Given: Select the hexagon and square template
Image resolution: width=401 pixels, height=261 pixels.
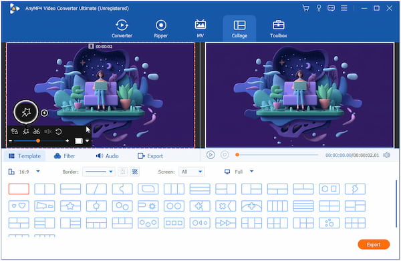Looking at the screenshot, I should [x=329, y=189].
